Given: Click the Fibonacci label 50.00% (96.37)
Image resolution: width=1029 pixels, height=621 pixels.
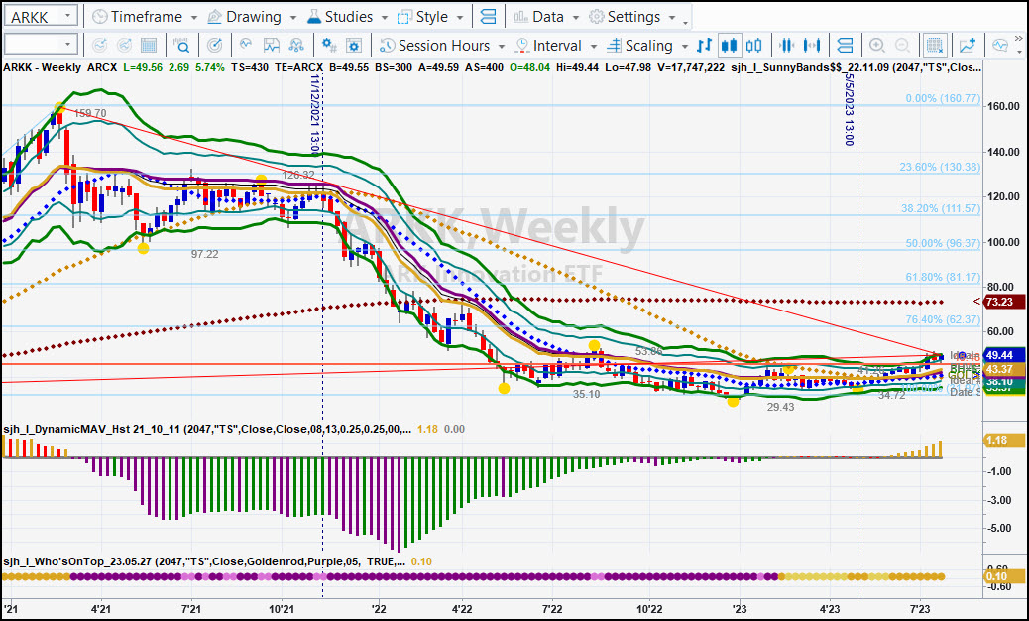Looking at the screenshot, I should pos(943,243).
